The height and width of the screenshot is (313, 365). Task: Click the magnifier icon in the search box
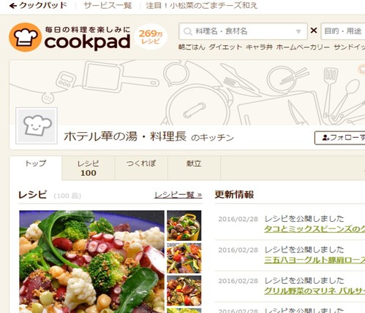pos(188,31)
